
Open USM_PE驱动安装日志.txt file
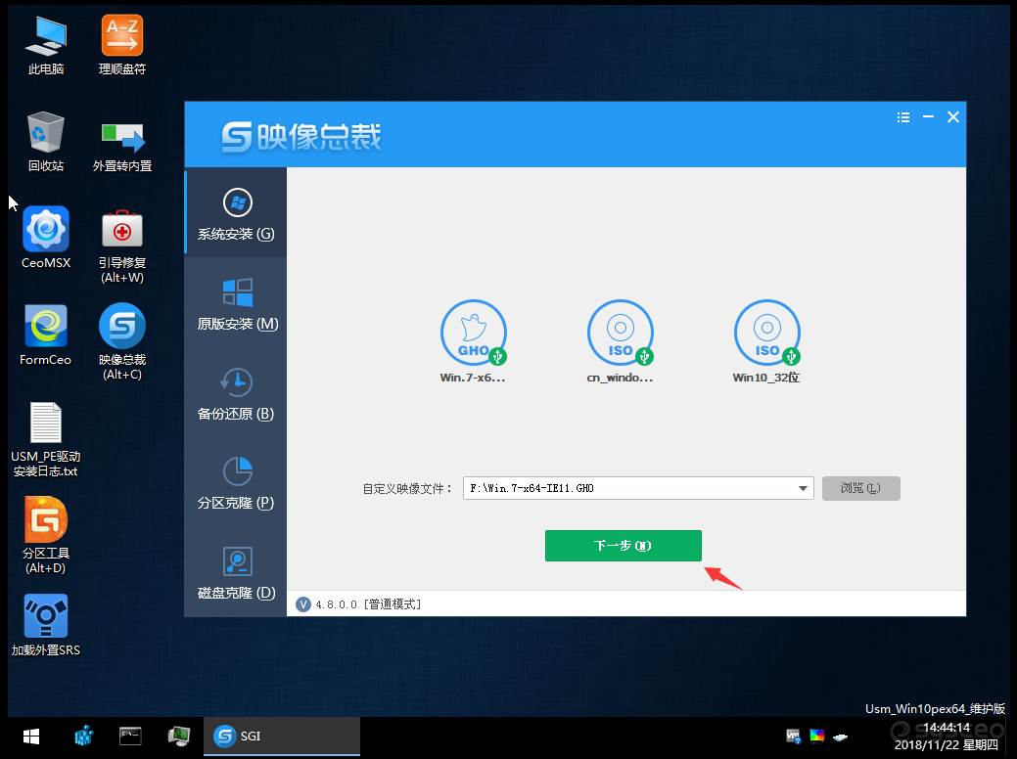(x=45, y=439)
